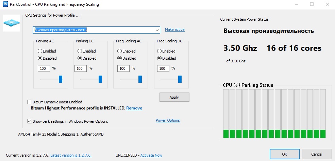This screenshot has height=161, width=335.
Task: Enable Parking AC radio option
Action: click(x=47, y=51)
